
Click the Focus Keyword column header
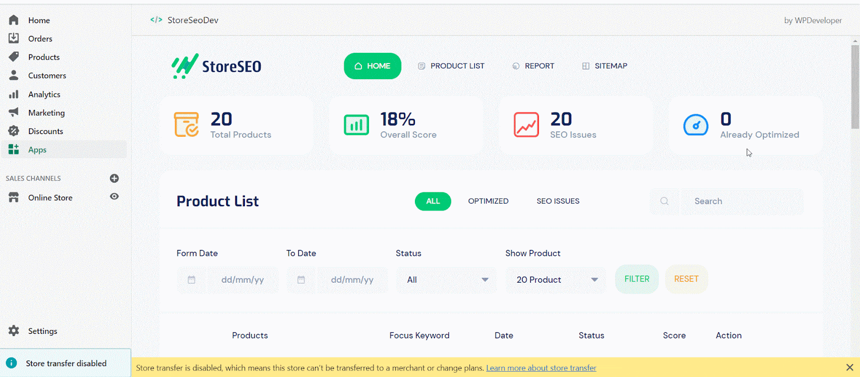[420, 335]
